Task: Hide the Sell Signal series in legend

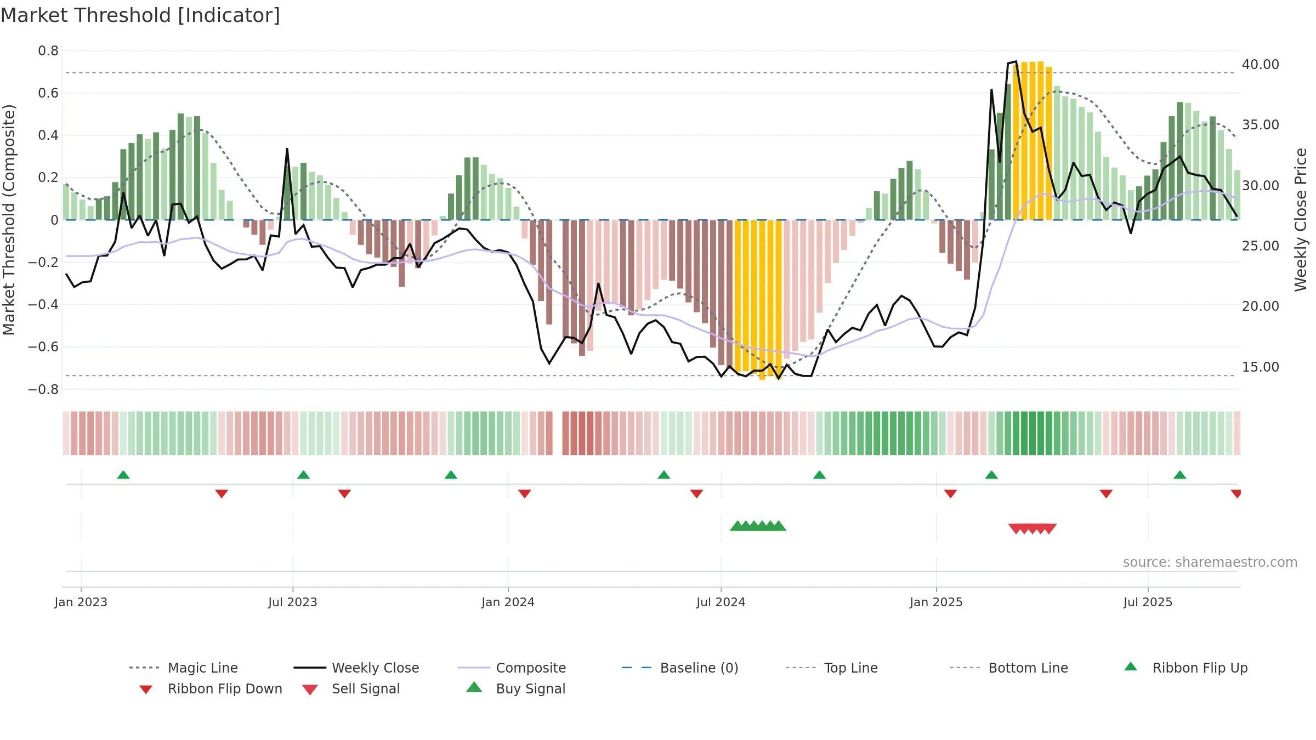Action: click(x=351, y=688)
